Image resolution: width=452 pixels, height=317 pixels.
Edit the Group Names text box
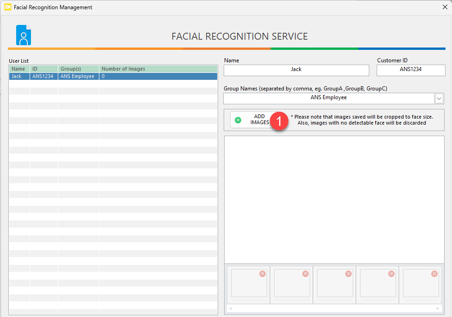pyautogui.click(x=328, y=98)
